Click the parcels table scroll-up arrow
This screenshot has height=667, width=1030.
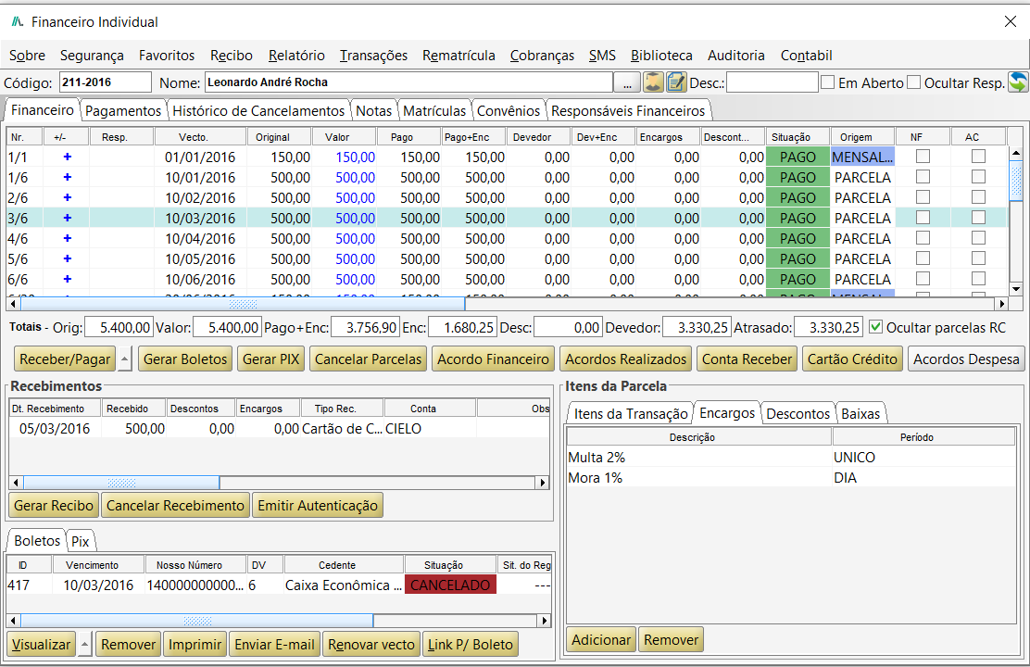[x=1015, y=153]
